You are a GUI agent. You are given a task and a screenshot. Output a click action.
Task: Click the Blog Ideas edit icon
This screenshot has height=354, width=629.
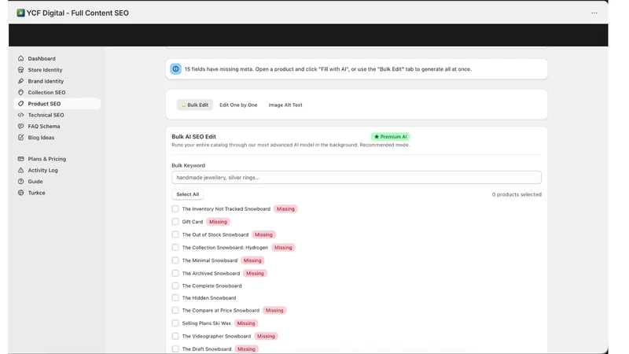coord(21,137)
